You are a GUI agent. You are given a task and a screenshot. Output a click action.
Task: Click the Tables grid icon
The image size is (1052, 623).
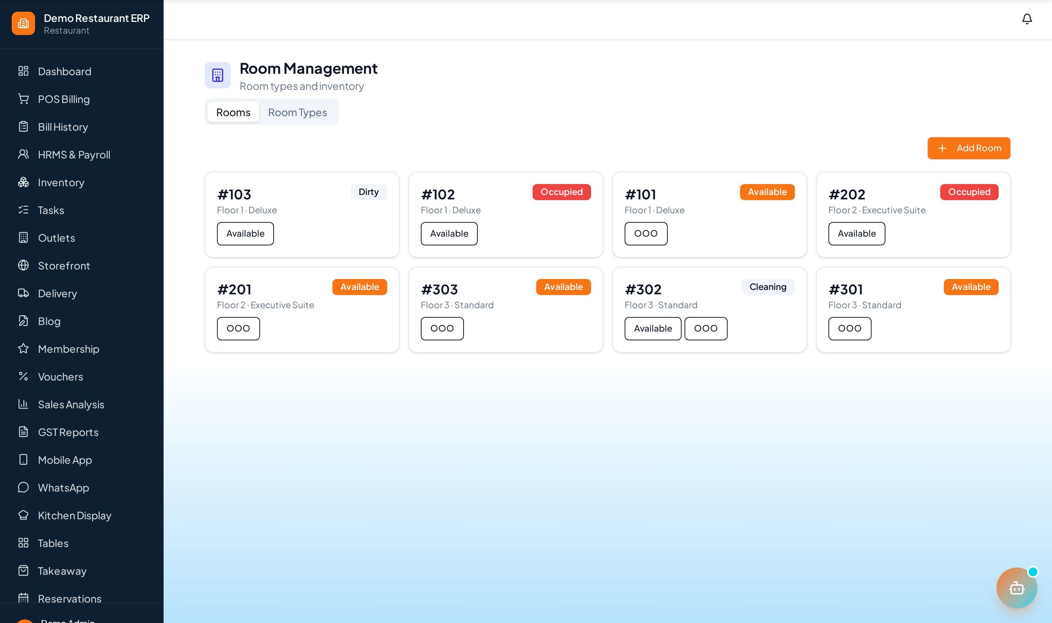23,542
